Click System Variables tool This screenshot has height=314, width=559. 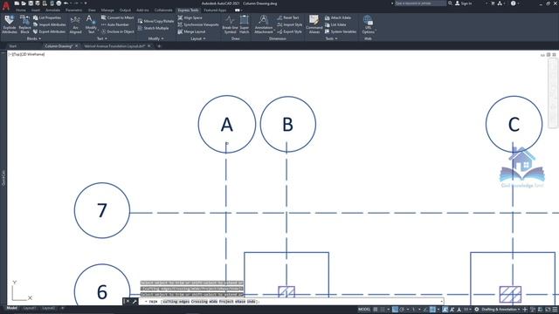(341, 31)
